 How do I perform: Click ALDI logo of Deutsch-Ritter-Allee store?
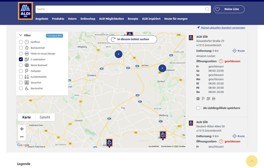(191, 123)
